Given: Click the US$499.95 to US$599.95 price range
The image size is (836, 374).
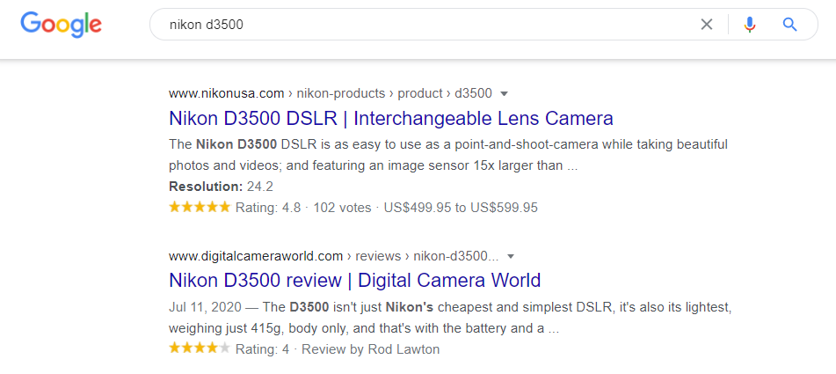Looking at the screenshot, I should (461, 208).
